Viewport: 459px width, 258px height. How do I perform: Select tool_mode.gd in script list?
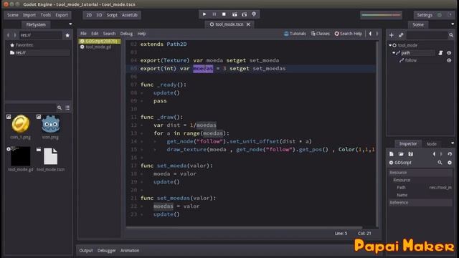(x=99, y=47)
